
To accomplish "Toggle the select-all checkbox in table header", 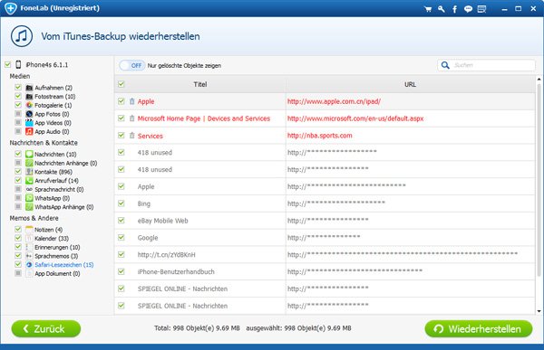I will pos(121,84).
